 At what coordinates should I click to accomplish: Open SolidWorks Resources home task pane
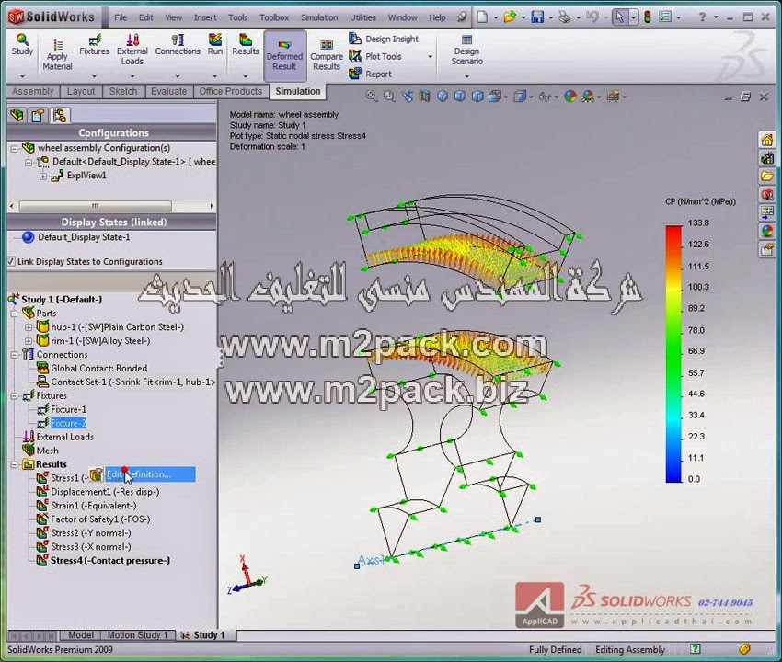pos(767,140)
